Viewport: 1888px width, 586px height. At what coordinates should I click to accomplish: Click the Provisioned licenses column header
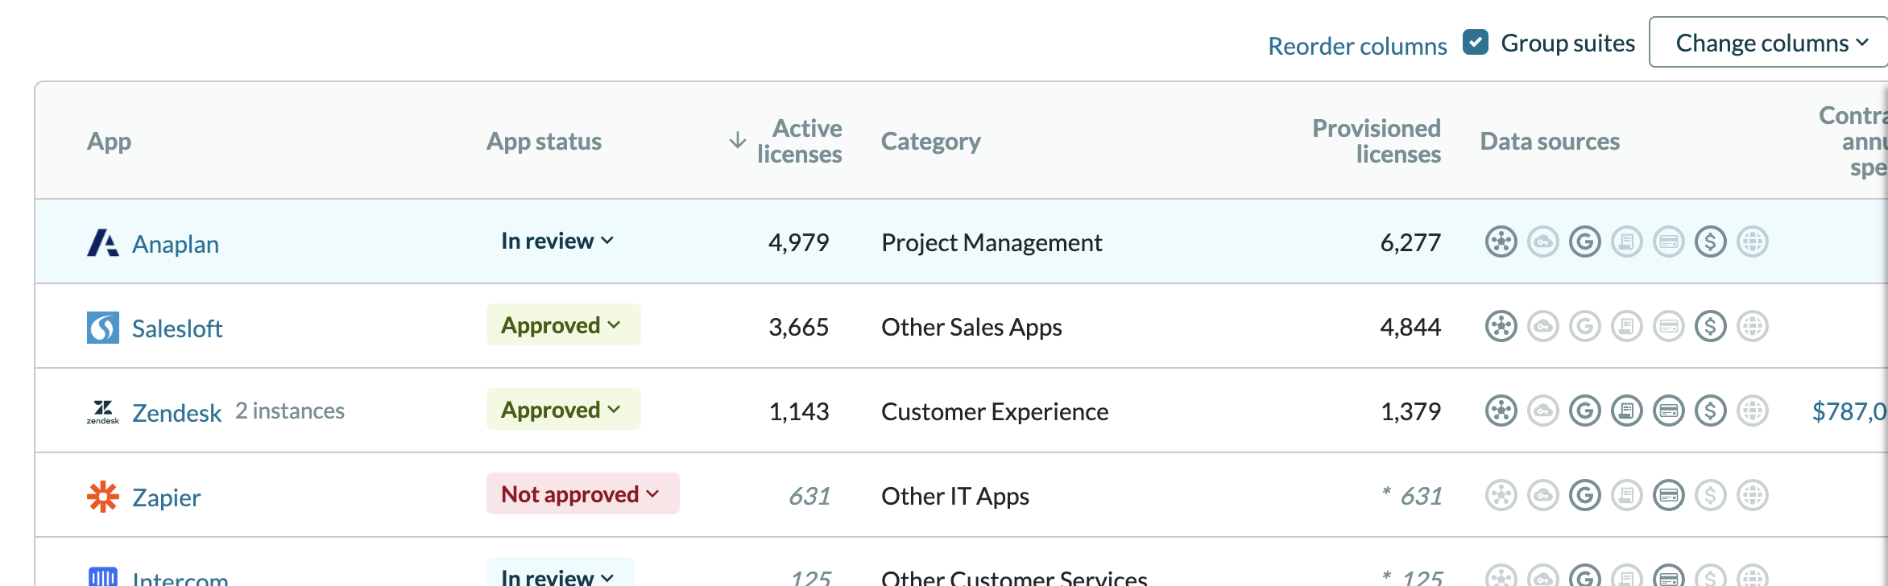point(1376,141)
